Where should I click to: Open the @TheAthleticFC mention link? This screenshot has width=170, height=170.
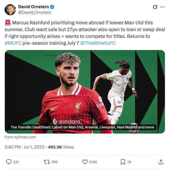tap(98, 43)
